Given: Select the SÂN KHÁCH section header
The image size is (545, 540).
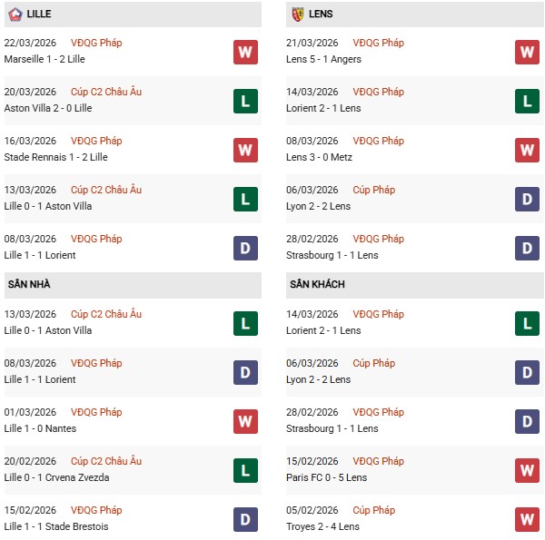Looking at the screenshot, I should pyautogui.click(x=319, y=285).
